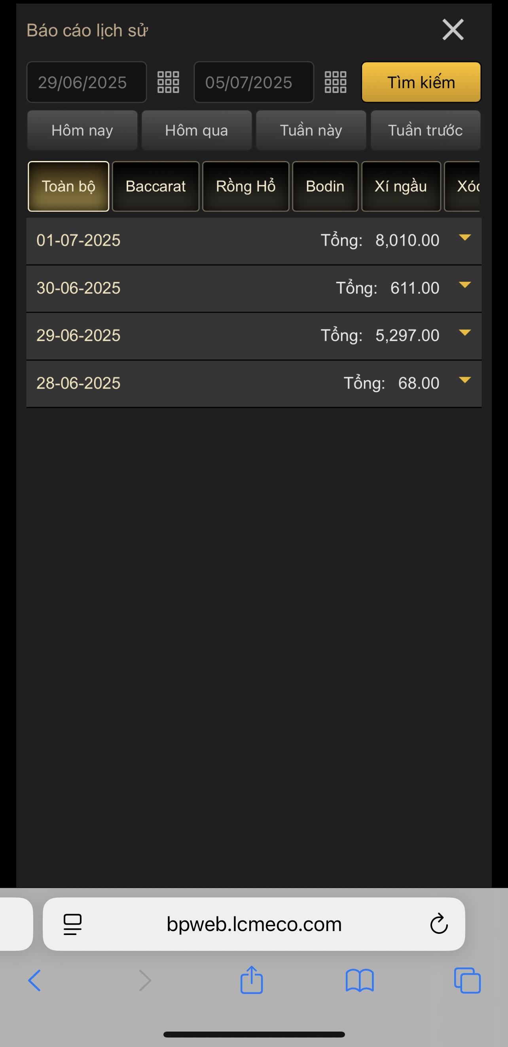Tap the bpweb.lcmeco.com address bar

tap(254, 924)
